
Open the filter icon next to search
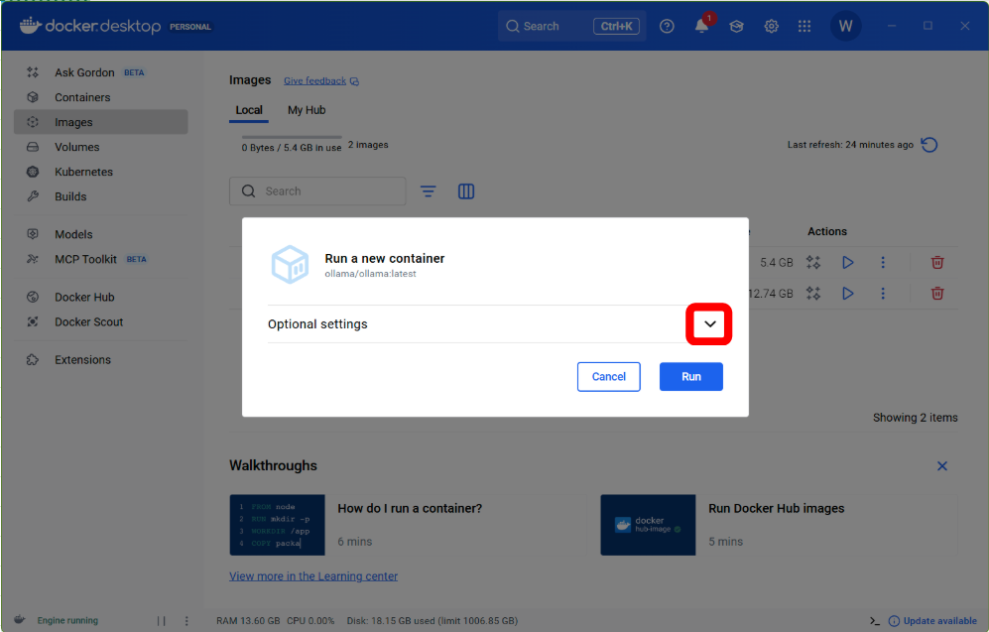pyautogui.click(x=428, y=191)
